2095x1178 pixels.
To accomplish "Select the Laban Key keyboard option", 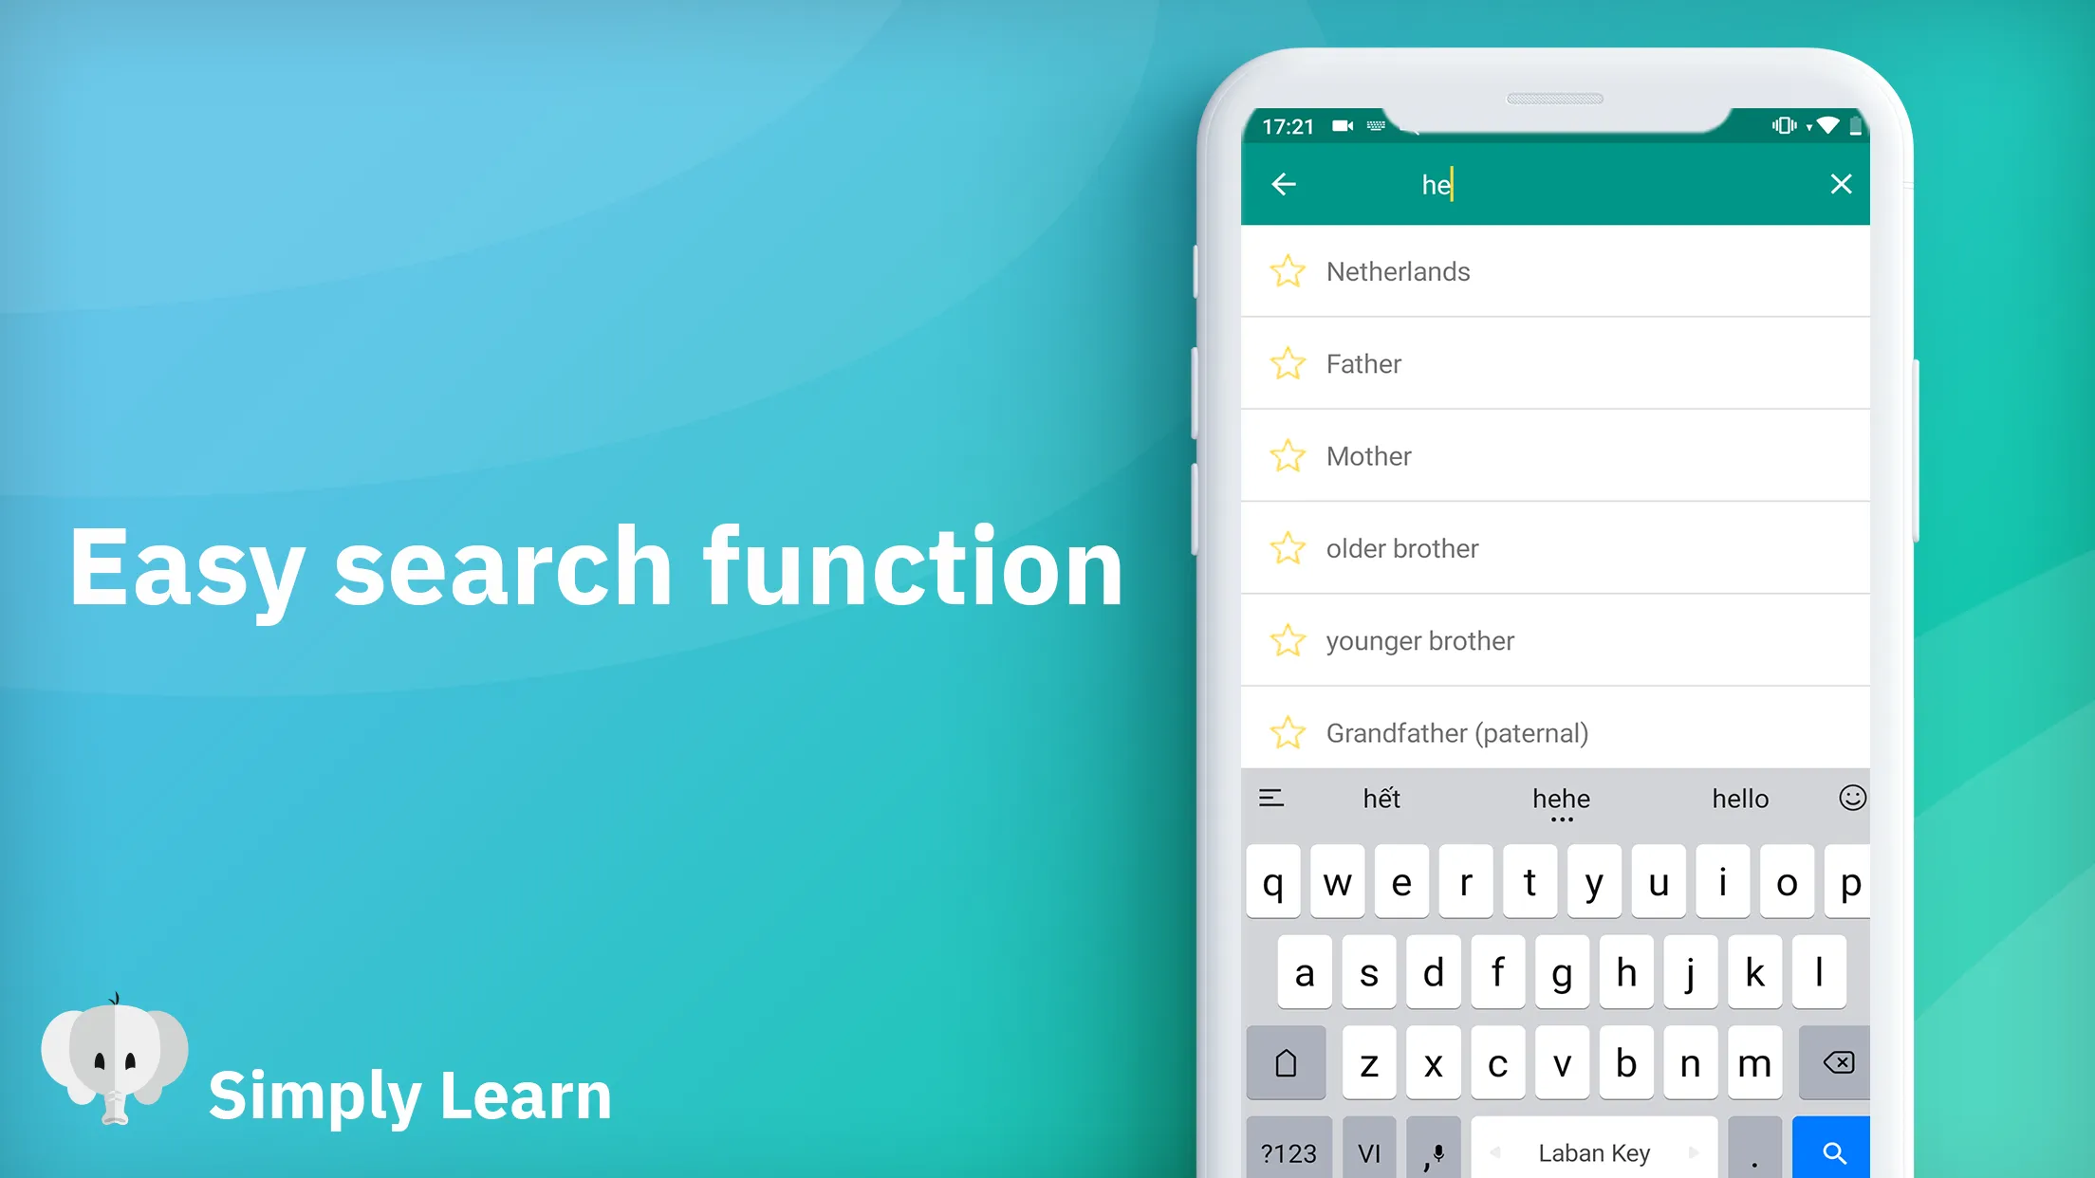I will click(x=1596, y=1152).
